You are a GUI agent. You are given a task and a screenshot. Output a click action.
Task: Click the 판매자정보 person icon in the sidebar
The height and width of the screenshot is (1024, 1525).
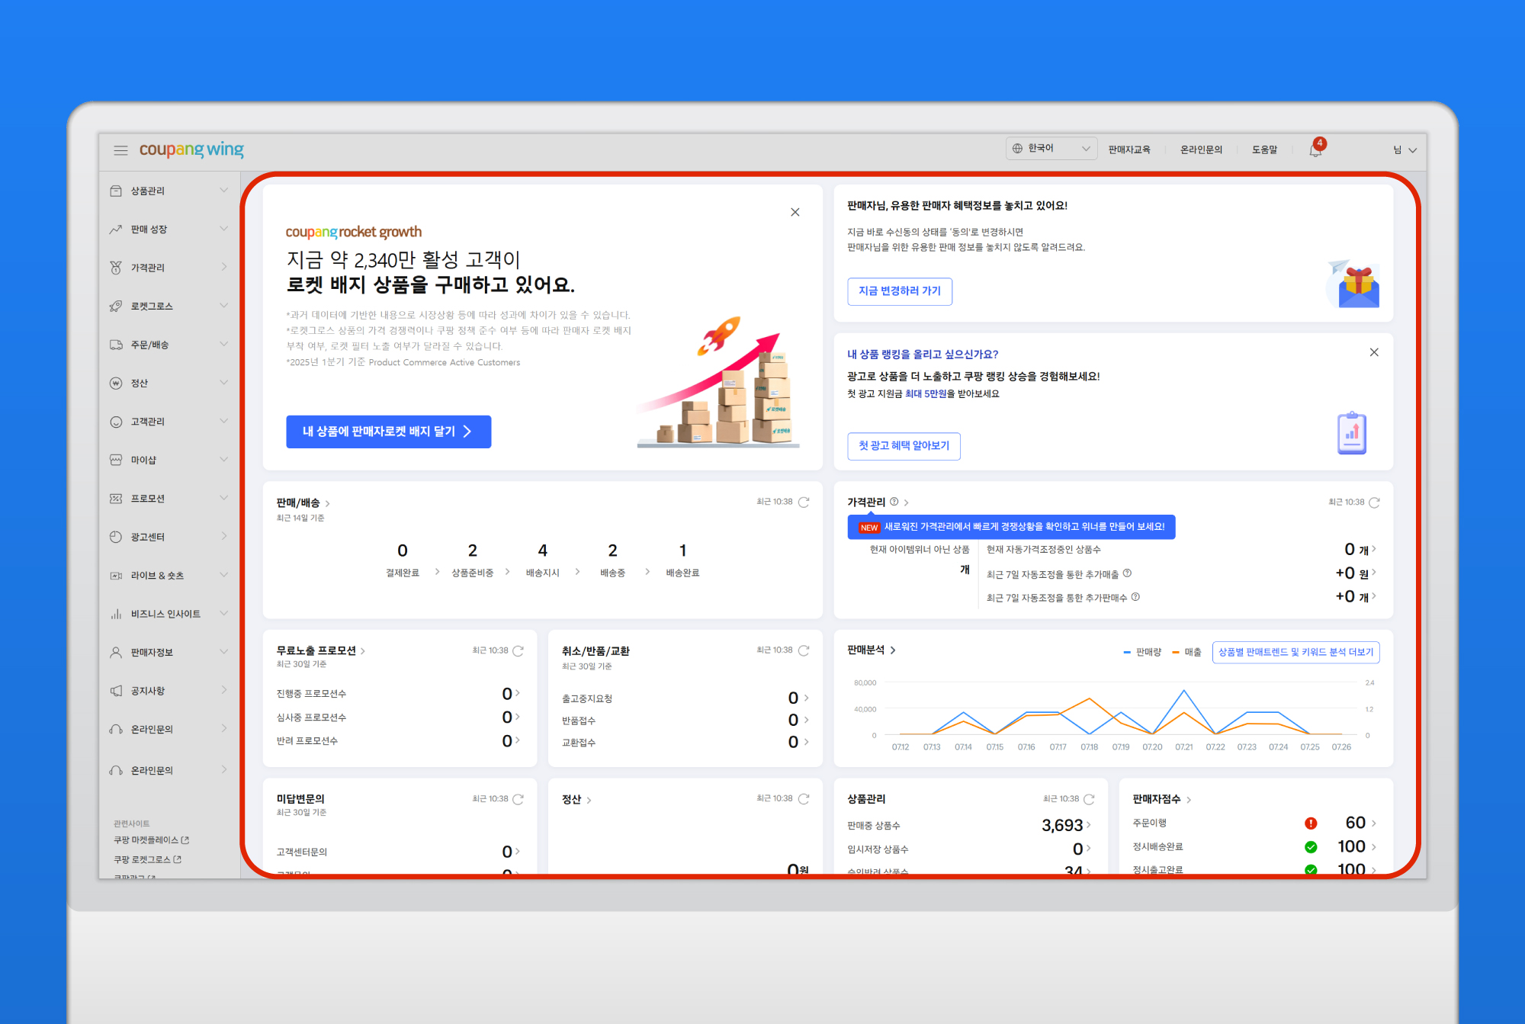point(116,653)
